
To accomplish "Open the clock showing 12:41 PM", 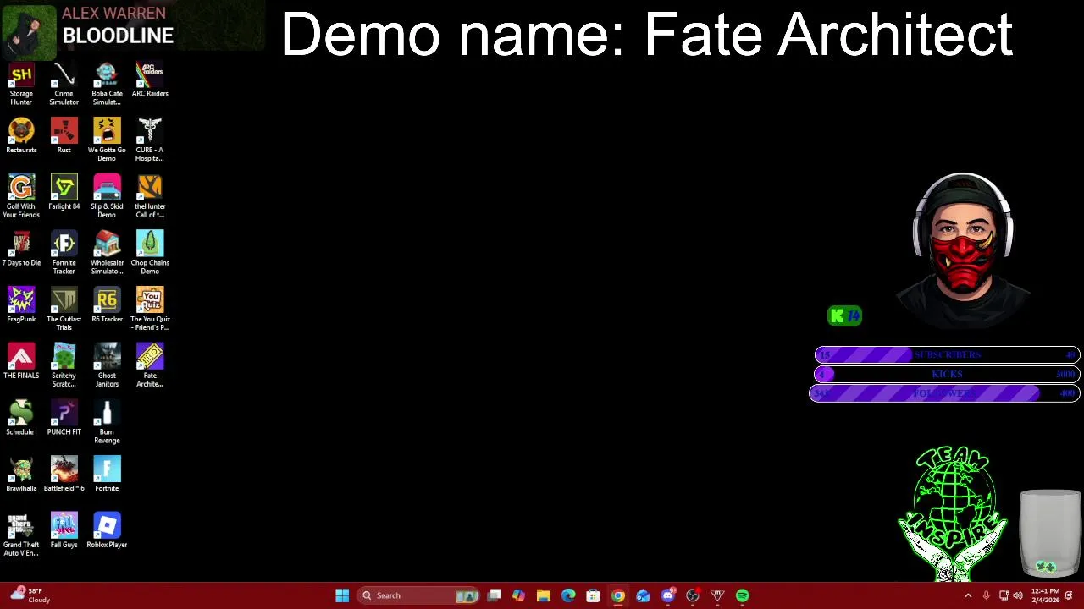I will (x=1046, y=595).
